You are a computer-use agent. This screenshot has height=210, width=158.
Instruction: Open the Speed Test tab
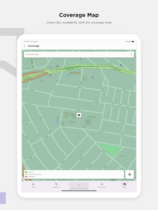point(102,185)
